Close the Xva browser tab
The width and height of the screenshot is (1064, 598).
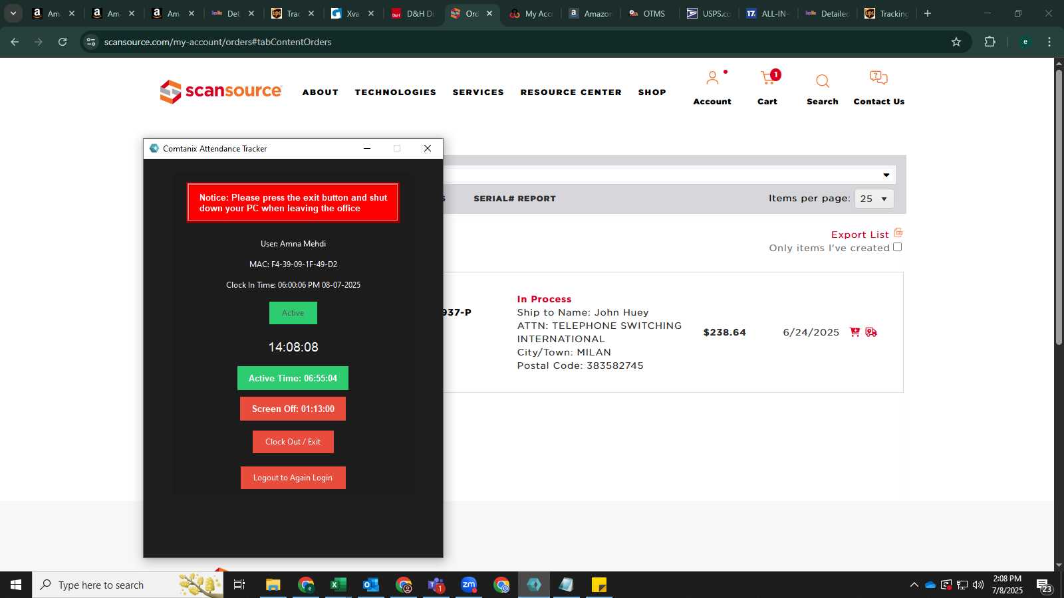point(371,13)
